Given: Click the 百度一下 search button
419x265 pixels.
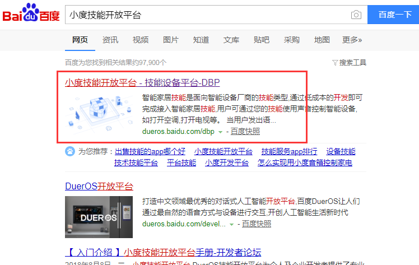Looking at the screenshot, I should (393, 15).
